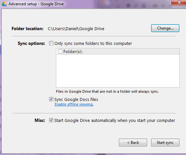186x155 pixels.
Task: Click the Folder(s): column header text
Action: 73,51
